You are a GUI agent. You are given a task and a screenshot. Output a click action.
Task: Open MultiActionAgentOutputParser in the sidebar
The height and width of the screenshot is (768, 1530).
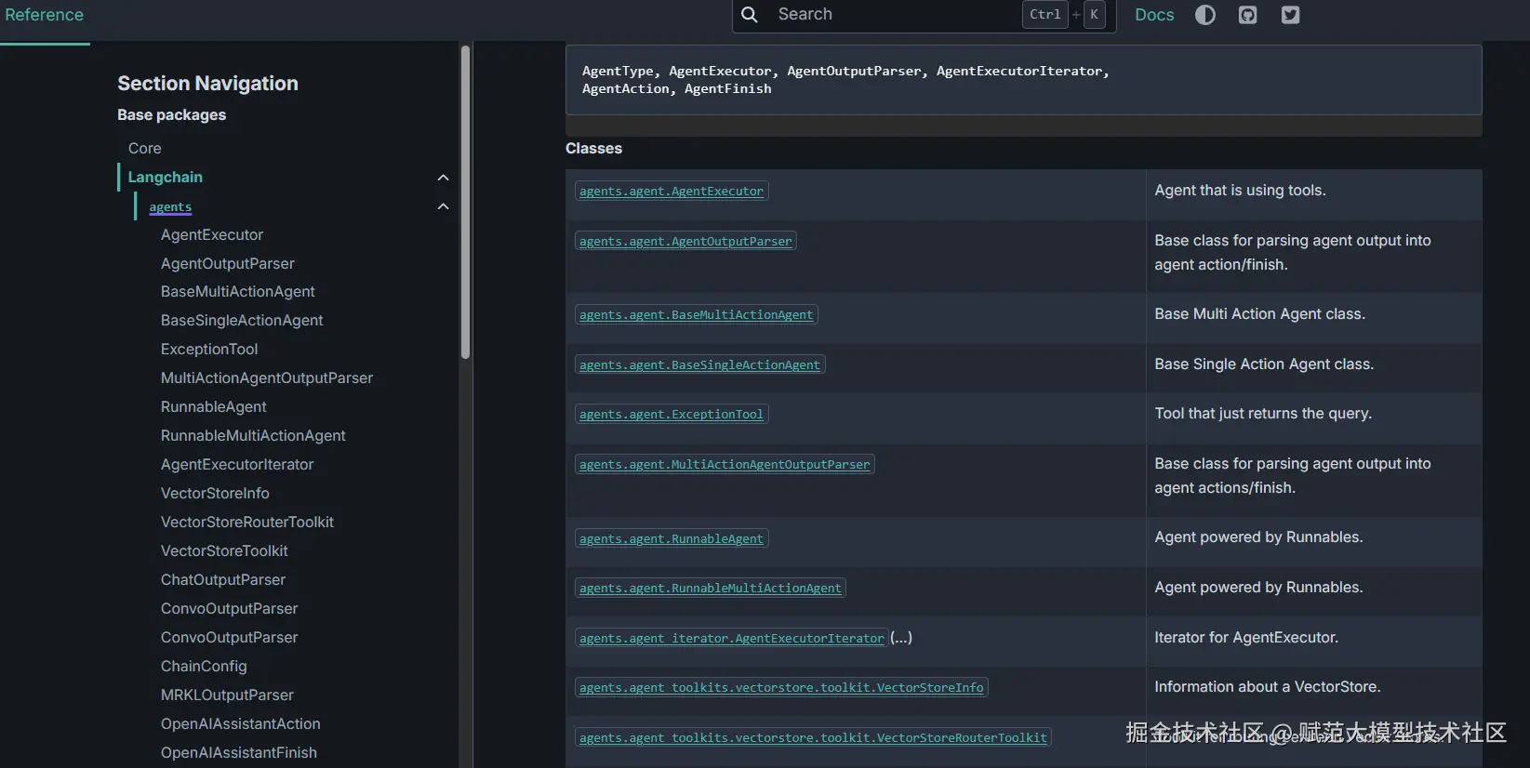(267, 377)
